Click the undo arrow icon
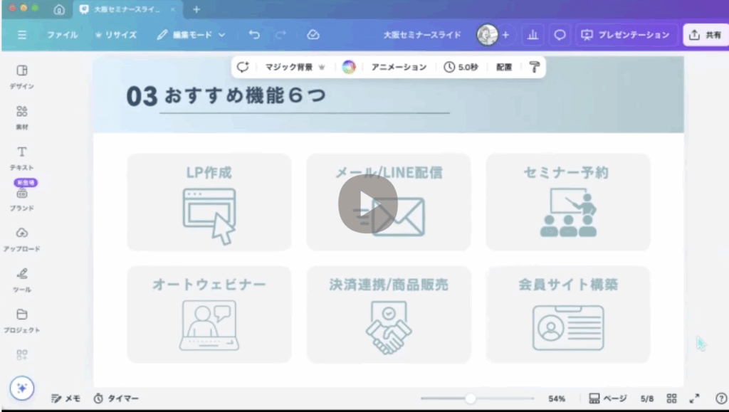Image resolution: width=729 pixels, height=412 pixels. 254,35
